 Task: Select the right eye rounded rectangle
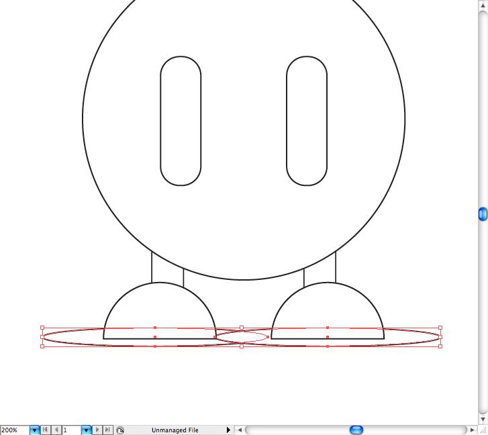pos(287,121)
